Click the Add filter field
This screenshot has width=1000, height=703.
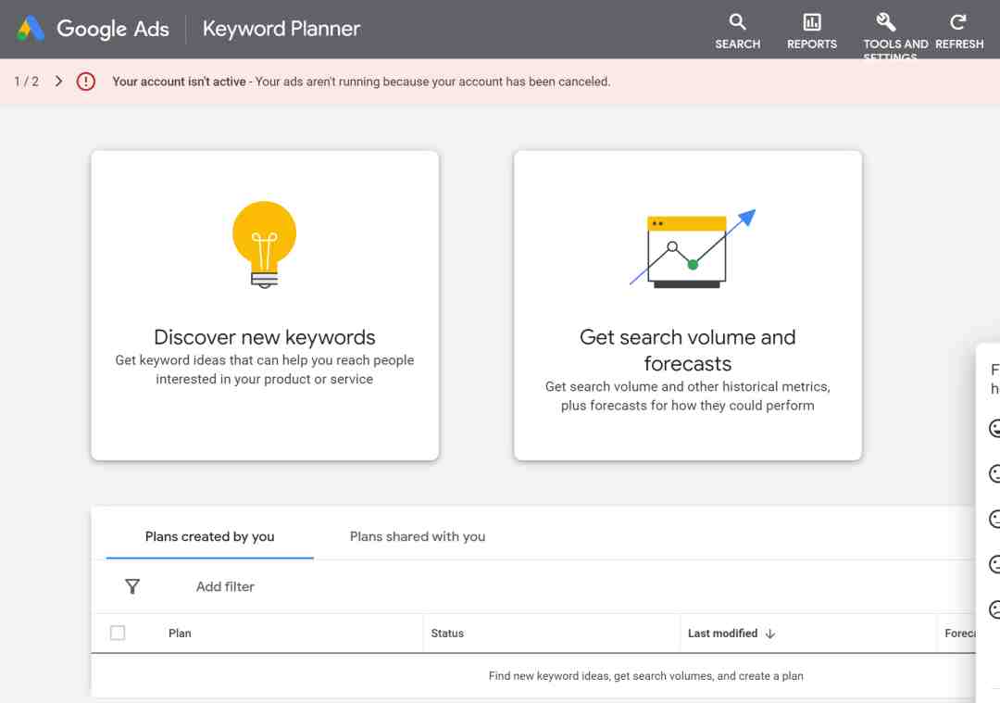pyautogui.click(x=225, y=586)
